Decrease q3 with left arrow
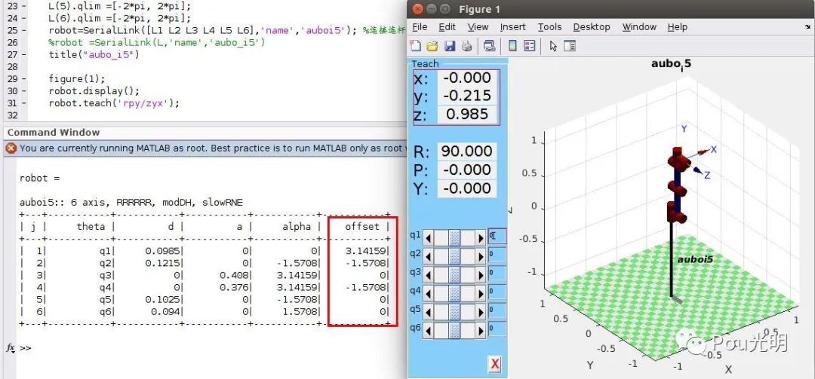 point(429,274)
